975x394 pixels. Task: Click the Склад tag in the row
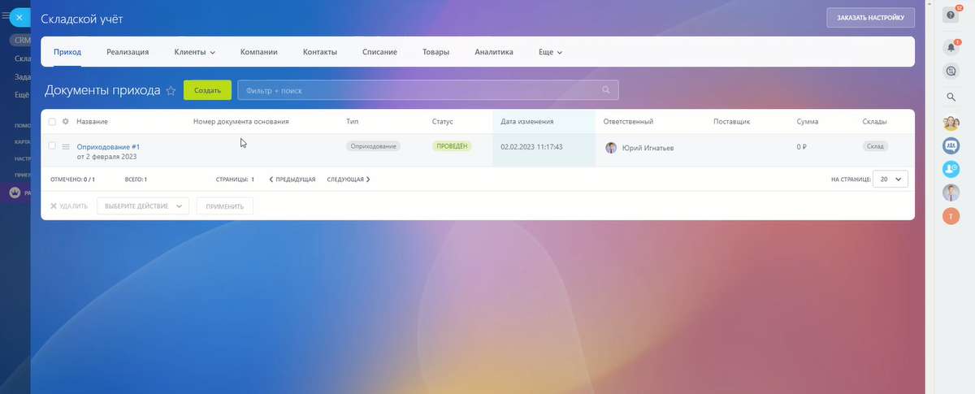875,146
